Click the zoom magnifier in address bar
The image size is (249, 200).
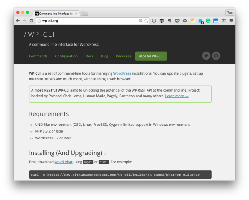coord(141,21)
